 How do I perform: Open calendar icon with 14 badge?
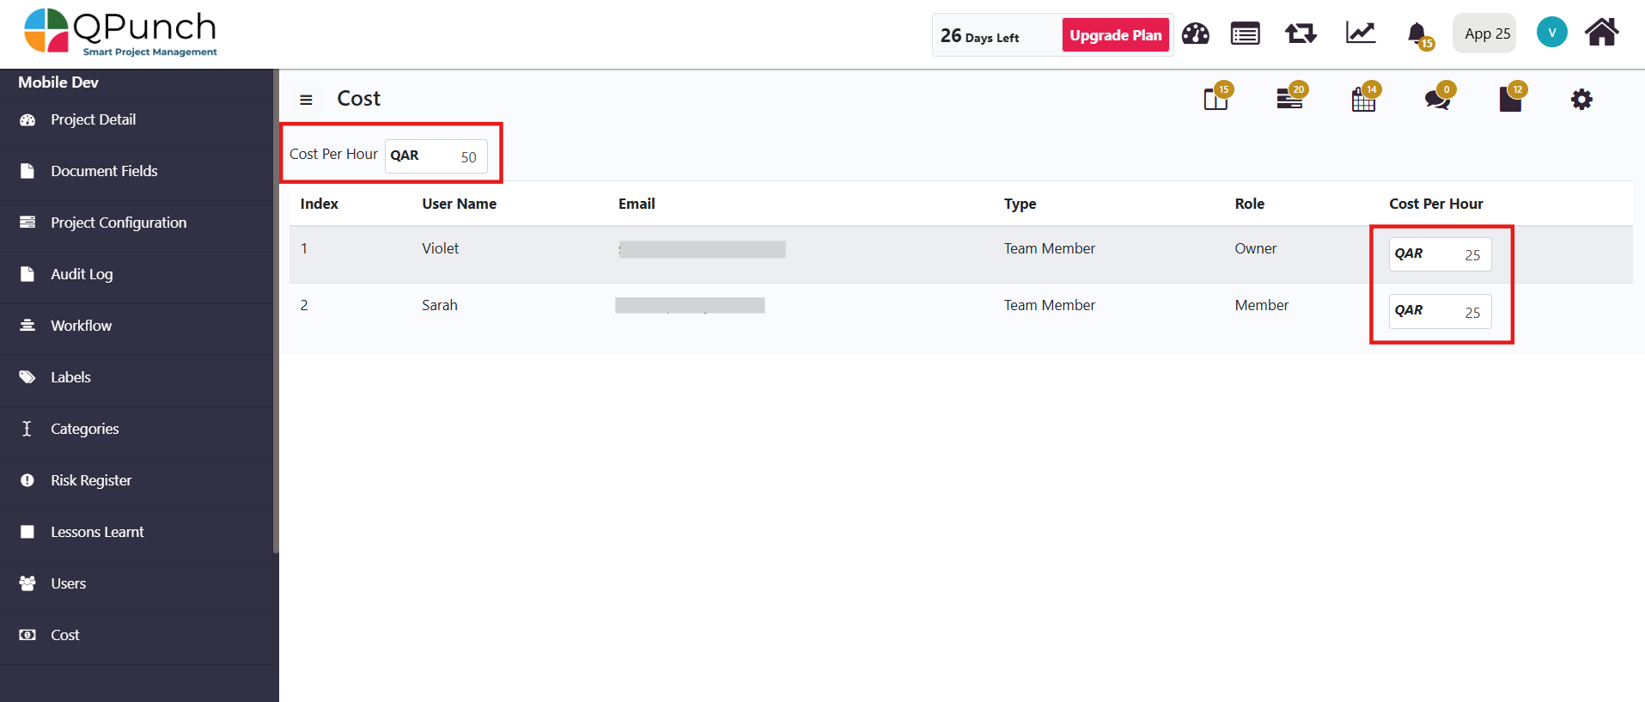click(x=1365, y=97)
